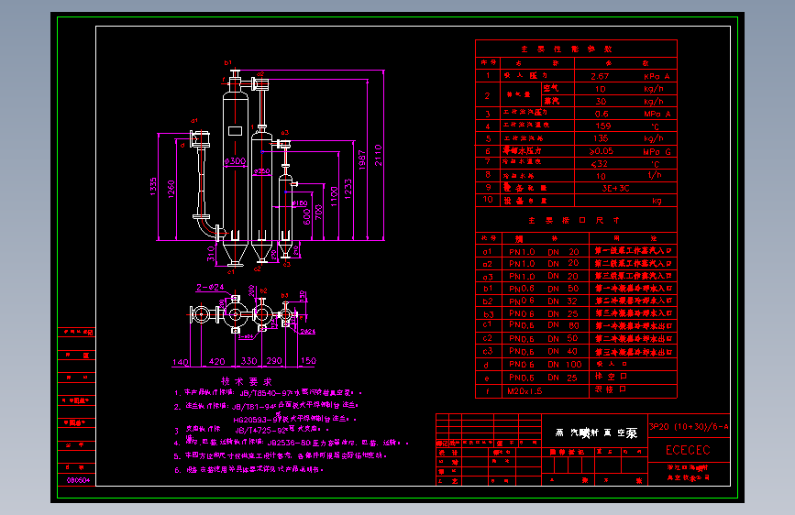Image resolution: width=795 pixels, height=515 pixels.
Task: Click the 2110 overall height dimension
Action: [378, 156]
